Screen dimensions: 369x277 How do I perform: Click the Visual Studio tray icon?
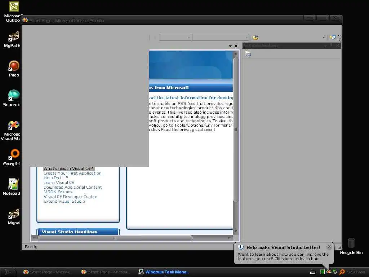pyautogui.click(x=329, y=272)
